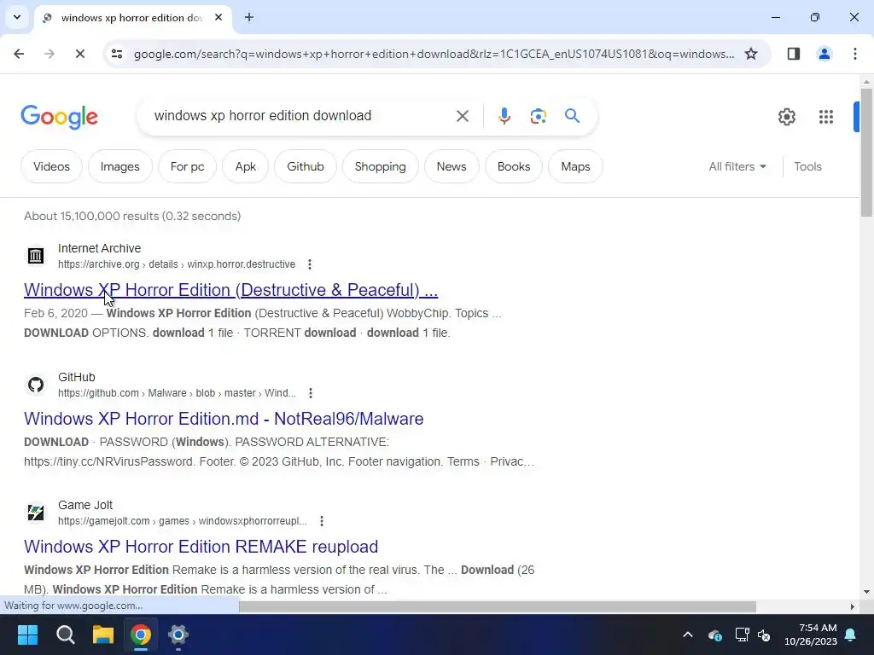
Task: Filter results by Videos
Action: coord(51,166)
